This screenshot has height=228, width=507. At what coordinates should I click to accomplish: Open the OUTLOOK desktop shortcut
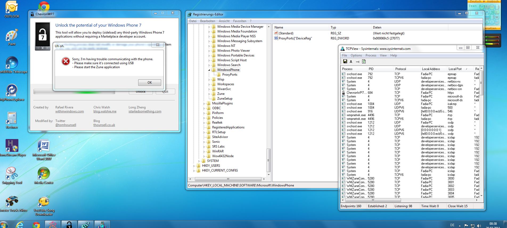click(12, 9)
